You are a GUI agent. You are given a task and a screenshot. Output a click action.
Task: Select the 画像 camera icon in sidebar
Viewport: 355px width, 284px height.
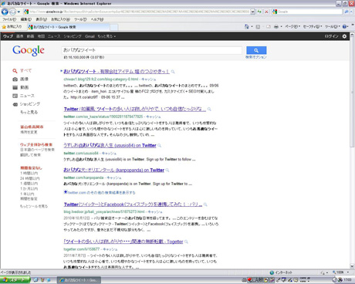pyautogui.click(x=15, y=79)
